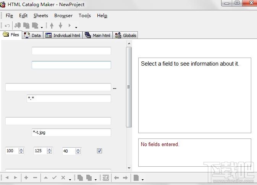Open the Tools menu

[x=85, y=16]
